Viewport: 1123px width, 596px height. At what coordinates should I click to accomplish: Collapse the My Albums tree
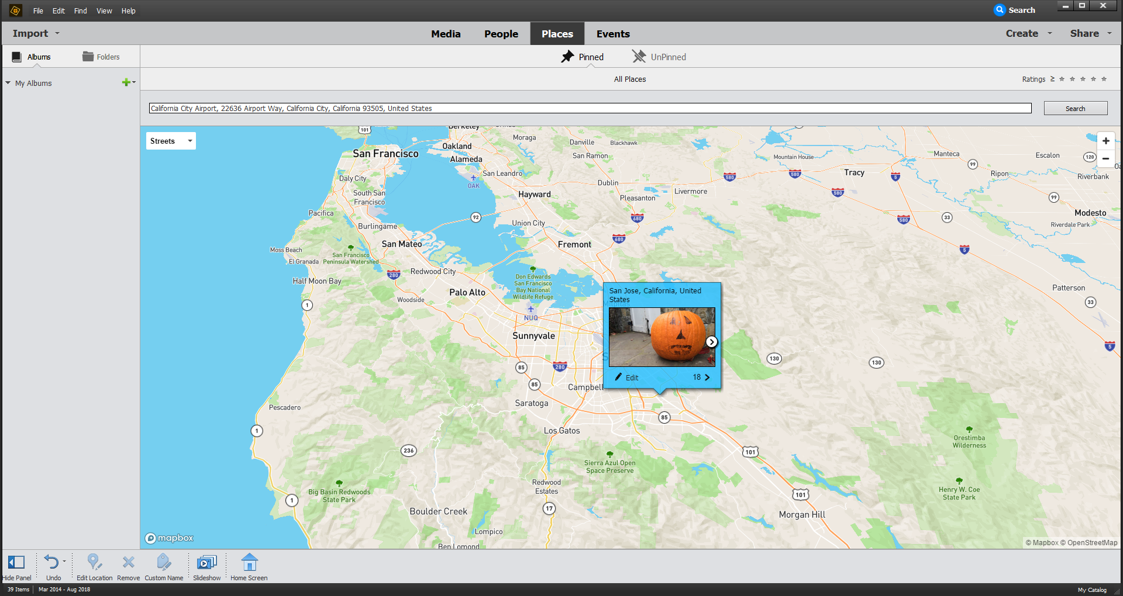[x=8, y=83]
